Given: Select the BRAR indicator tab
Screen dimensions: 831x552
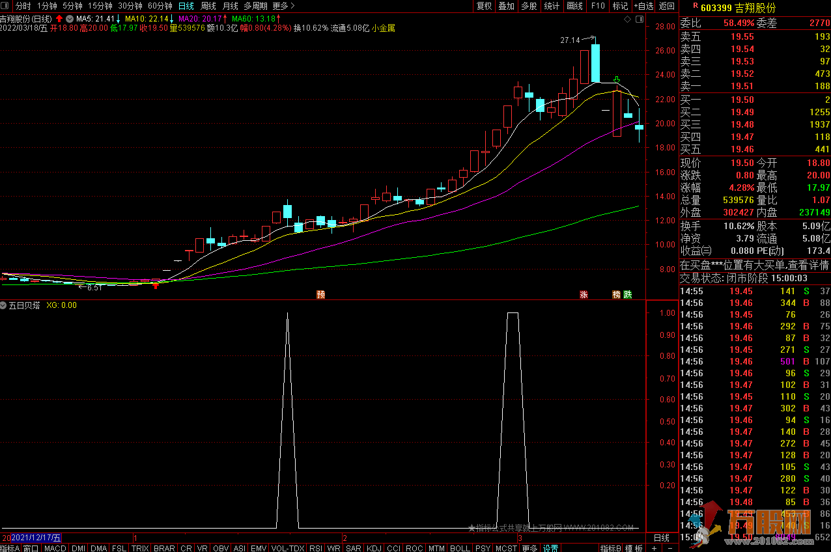Looking at the screenshot, I should [x=164, y=548].
